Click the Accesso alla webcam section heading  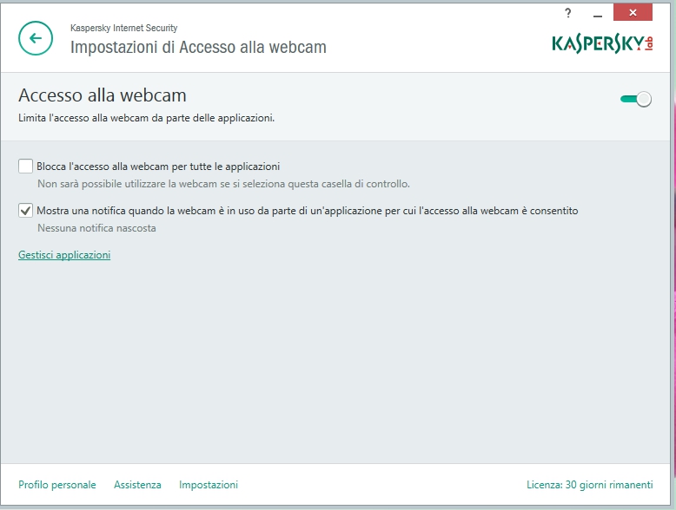pyautogui.click(x=103, y=95)
